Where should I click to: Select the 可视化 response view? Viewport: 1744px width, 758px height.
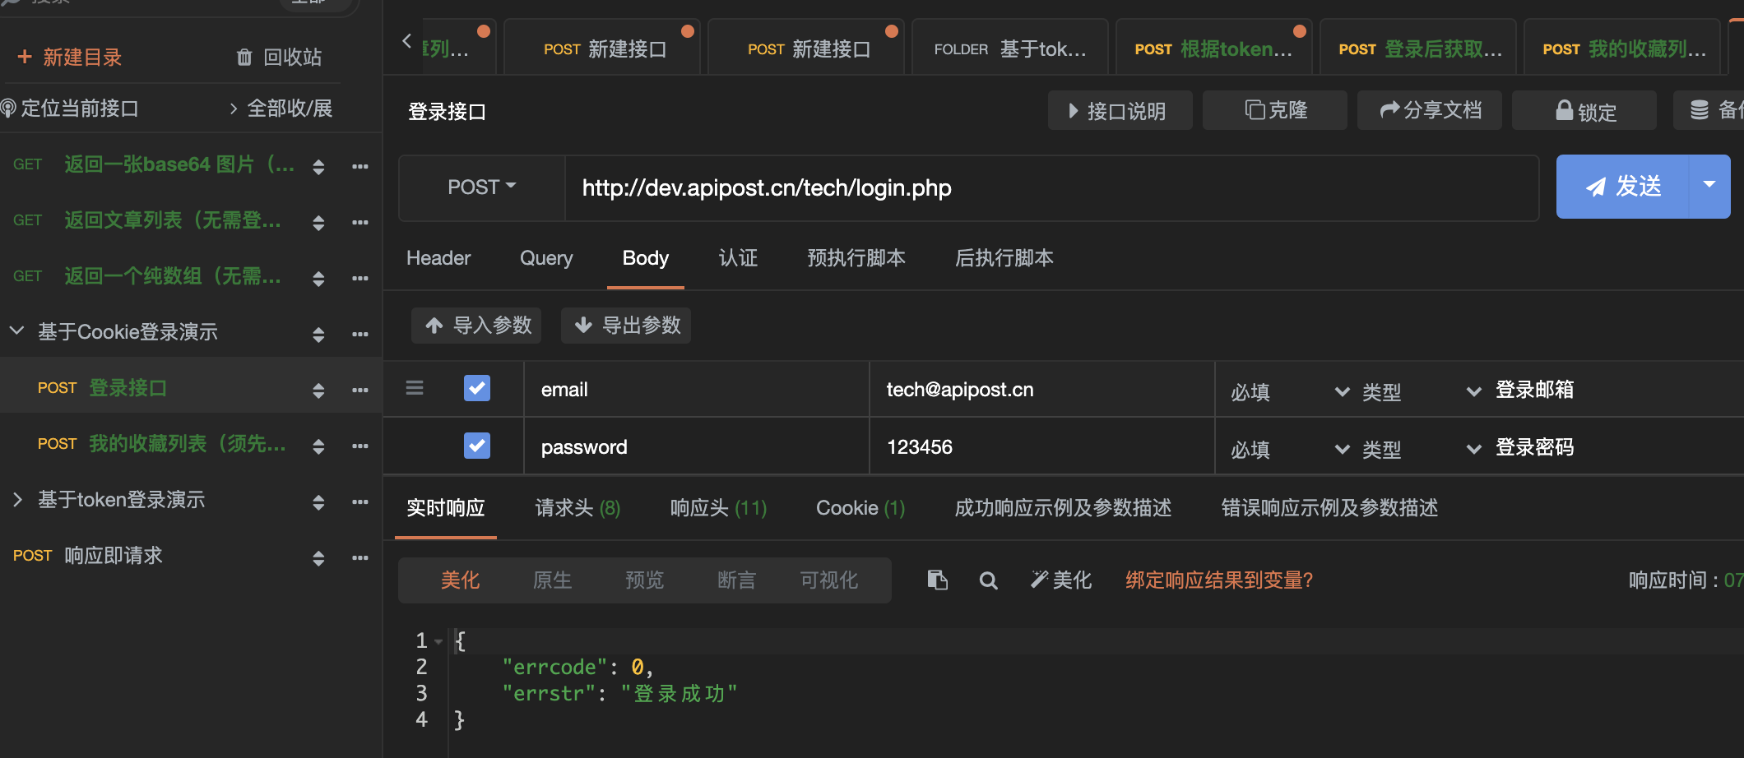tap(829, 580)
